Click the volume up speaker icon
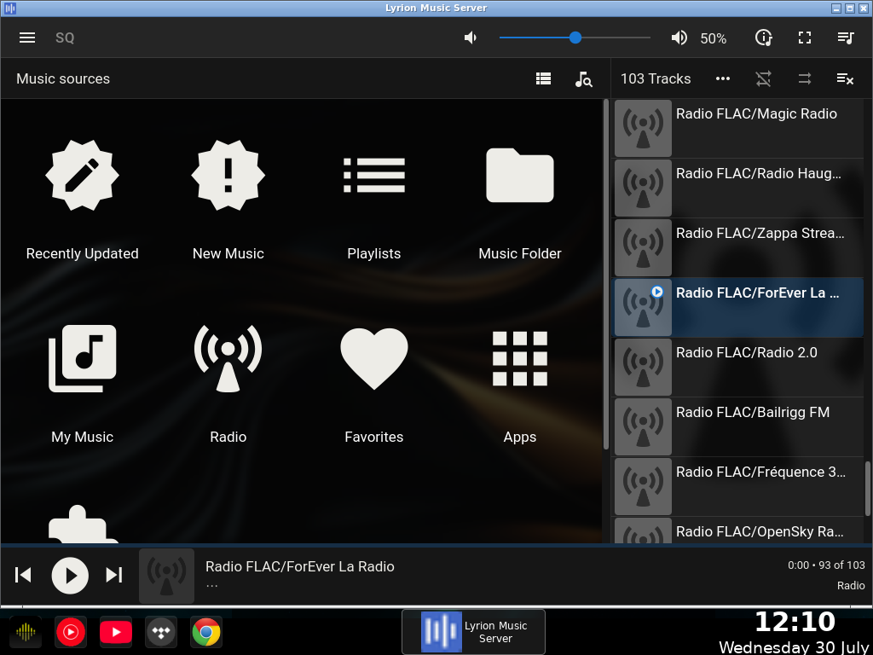873x655 pixels. (679, 38)
